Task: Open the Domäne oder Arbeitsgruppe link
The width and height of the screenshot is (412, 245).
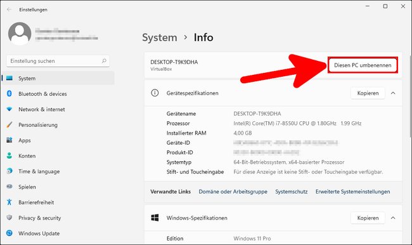Action: tap(233, 192)
